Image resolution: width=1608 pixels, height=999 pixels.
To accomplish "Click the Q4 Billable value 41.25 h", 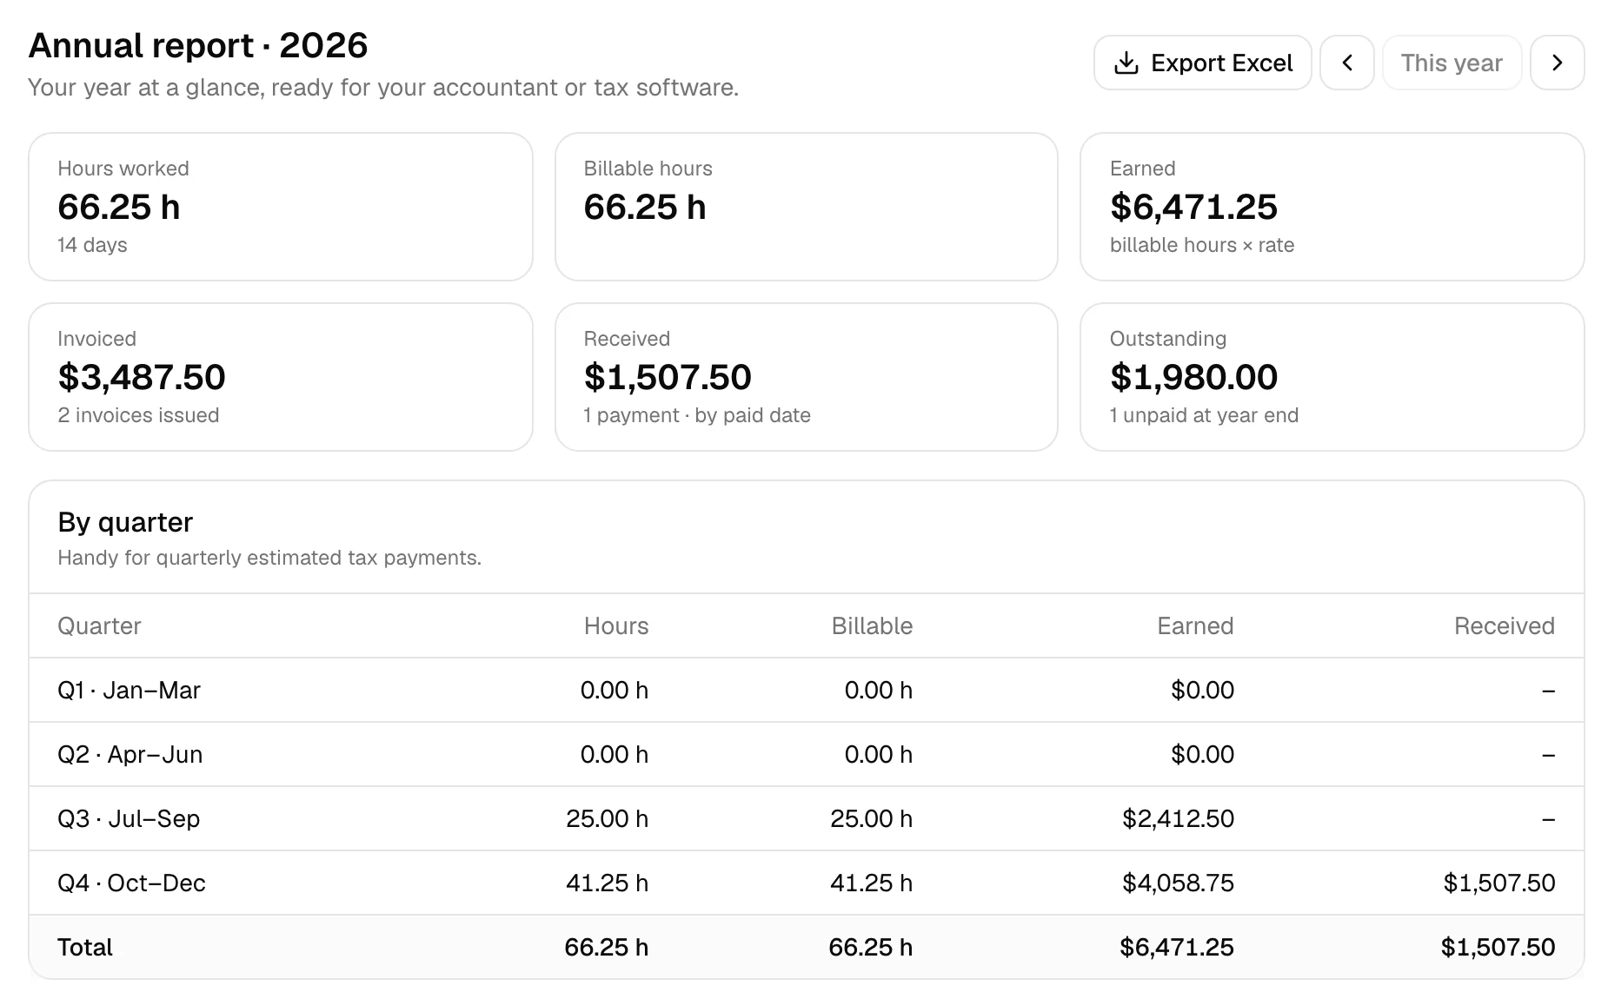I will [871, 883].
